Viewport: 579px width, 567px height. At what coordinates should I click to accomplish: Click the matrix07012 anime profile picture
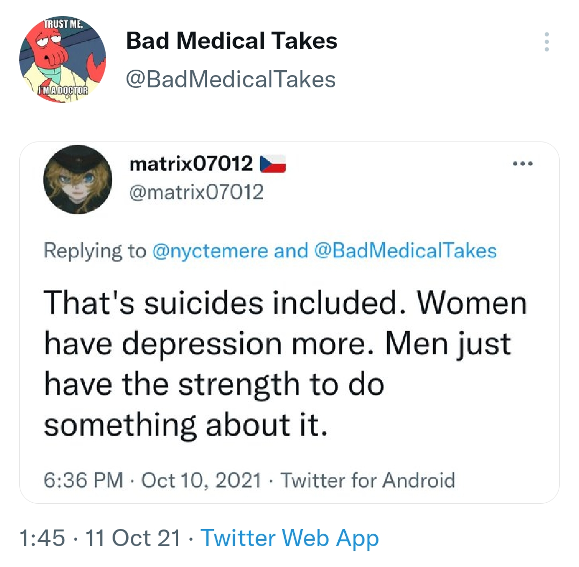78,180
